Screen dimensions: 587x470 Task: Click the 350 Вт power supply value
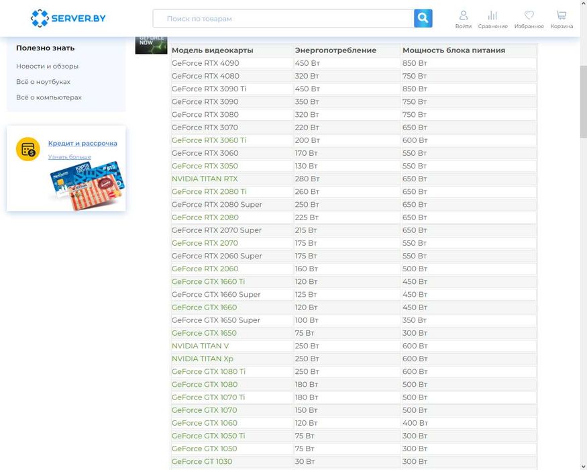[x=415, y=320]
